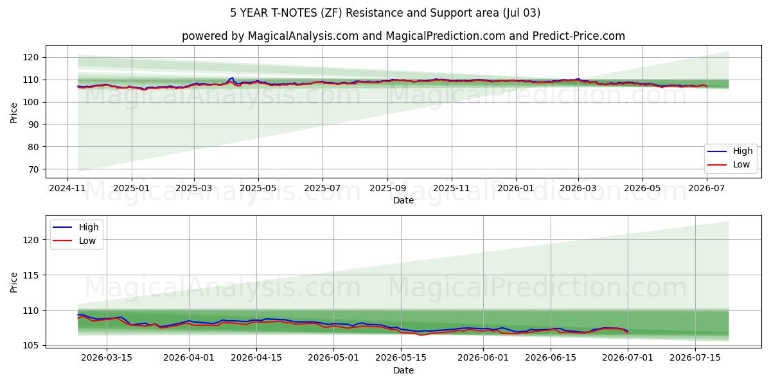Viewport: 771px width, 385px height.
Task: Click the April 2025 price spike on top chart
Action: click(x=231, y=79)
